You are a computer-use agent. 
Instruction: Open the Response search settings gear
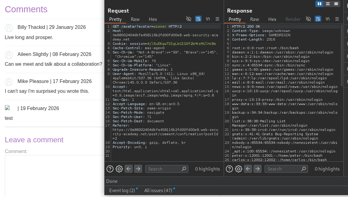[238, 169]
